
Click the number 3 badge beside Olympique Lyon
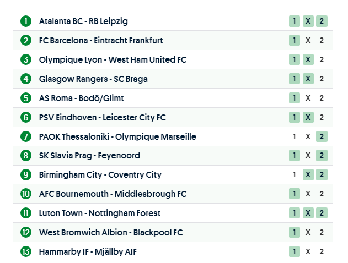tap(26, 59)
